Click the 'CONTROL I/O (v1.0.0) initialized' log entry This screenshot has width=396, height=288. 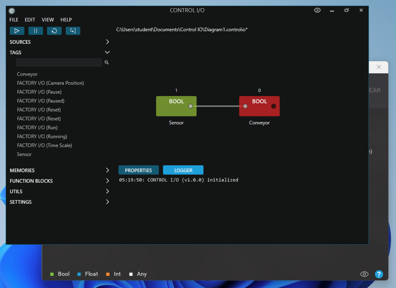tap(179, 180)
